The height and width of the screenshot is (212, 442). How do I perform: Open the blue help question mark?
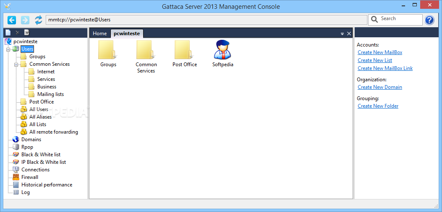tap(429, 20)
